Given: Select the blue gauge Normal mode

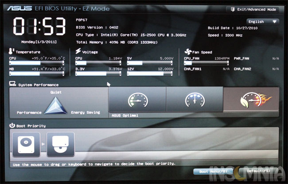Looking at the screenshot, I should click(195, 100).
